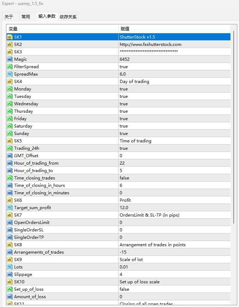
Task: Select the Set_up_of_loss value false
Action: (x=124, y=289)
